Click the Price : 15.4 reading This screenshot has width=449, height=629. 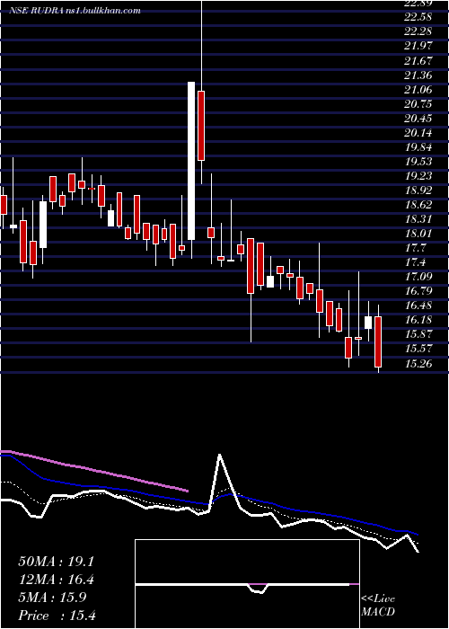[57, 616]
